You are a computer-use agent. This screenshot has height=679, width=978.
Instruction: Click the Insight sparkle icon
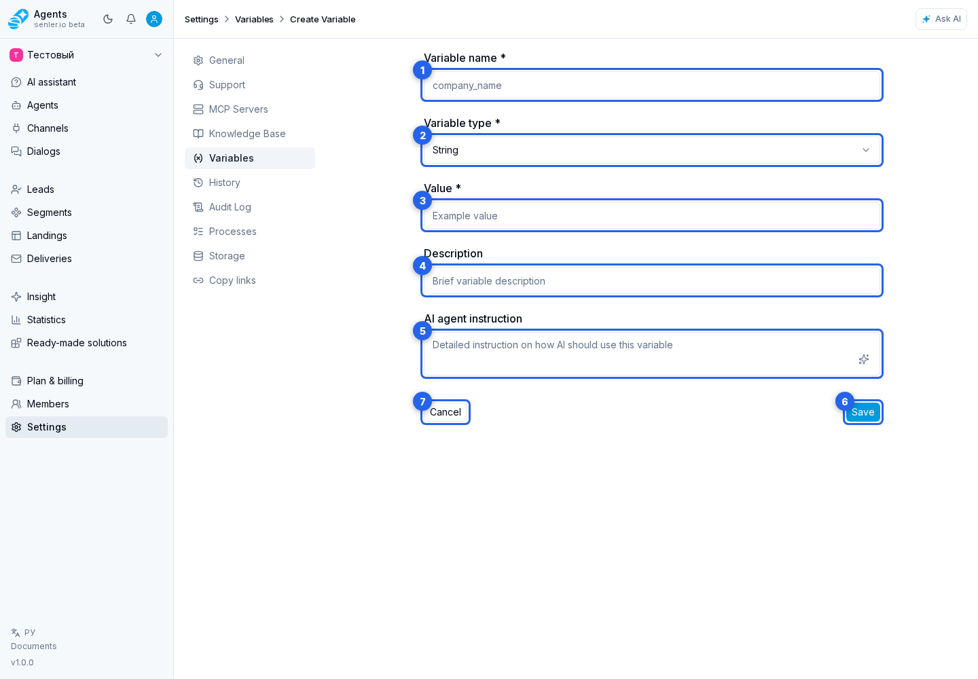coord(16,297)
